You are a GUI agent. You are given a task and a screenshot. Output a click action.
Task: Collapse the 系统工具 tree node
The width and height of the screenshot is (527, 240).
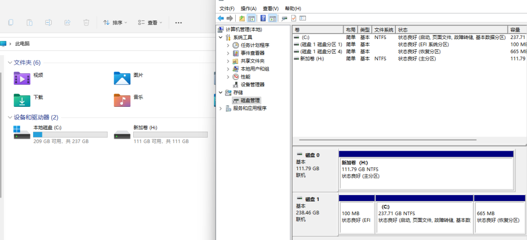[x=221, y=37]
